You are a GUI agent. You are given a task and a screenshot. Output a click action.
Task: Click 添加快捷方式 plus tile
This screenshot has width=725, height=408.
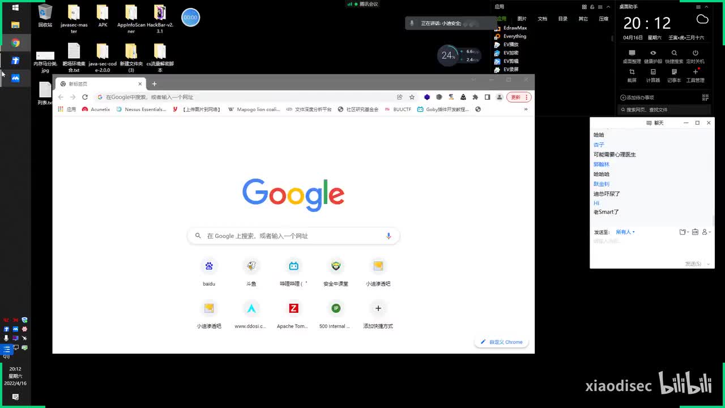point(378,313)
